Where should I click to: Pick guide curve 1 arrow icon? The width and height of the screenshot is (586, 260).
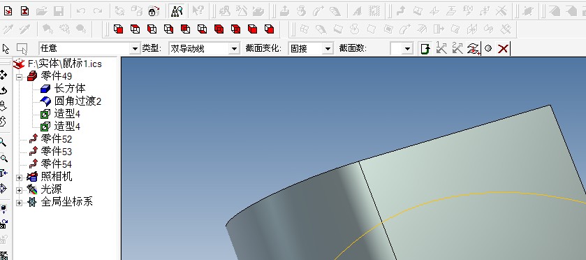tap(441, 48)
